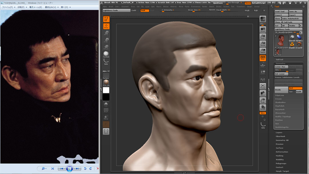The width and height of the screenshot is (309, 174).
Task: Toggle the Floor grid
Action: (263, 65)
